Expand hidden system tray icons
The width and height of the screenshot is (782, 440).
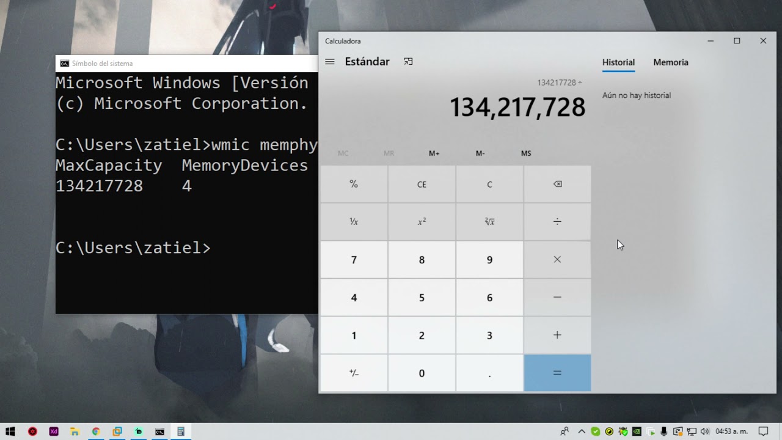coord(581,431)
